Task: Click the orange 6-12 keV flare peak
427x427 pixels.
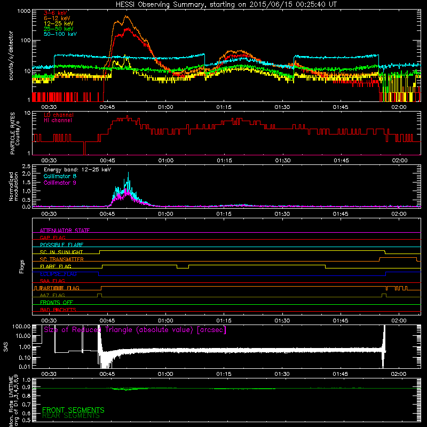Action: (126, 16)
